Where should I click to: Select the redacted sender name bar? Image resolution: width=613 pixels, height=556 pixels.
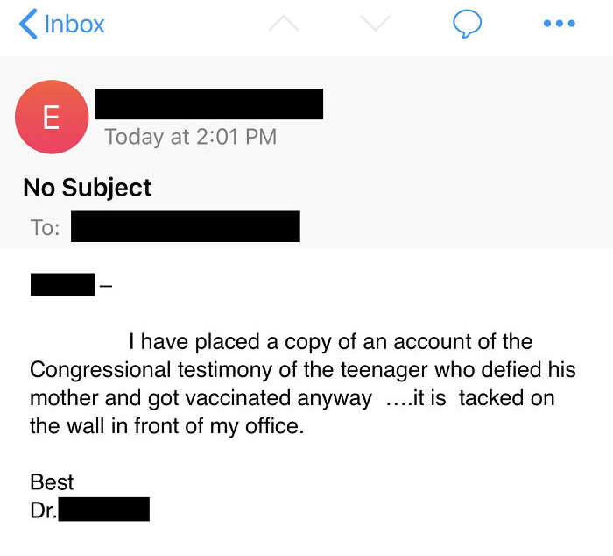tap(209, 103)
